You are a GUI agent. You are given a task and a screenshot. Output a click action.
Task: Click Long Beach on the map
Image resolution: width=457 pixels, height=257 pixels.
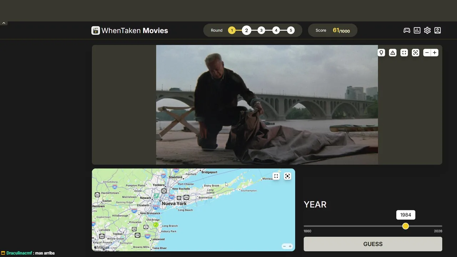[x=186, y=210]
